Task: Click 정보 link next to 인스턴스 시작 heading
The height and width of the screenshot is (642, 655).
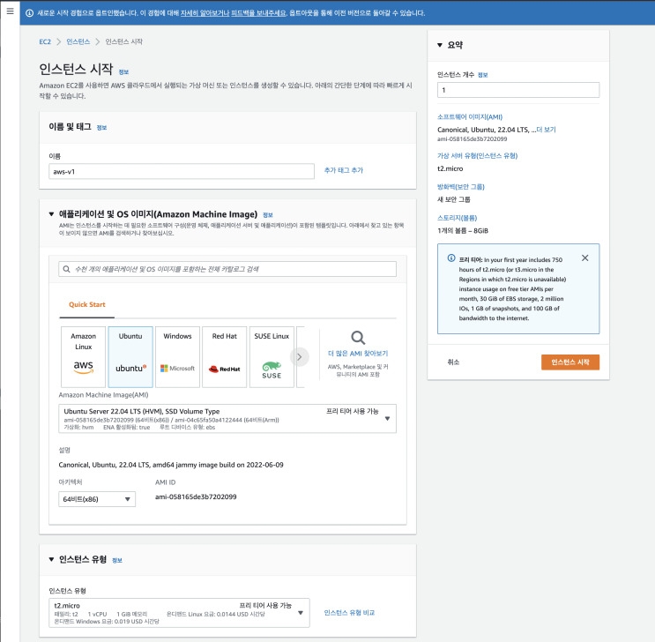Action: (123, 72)
